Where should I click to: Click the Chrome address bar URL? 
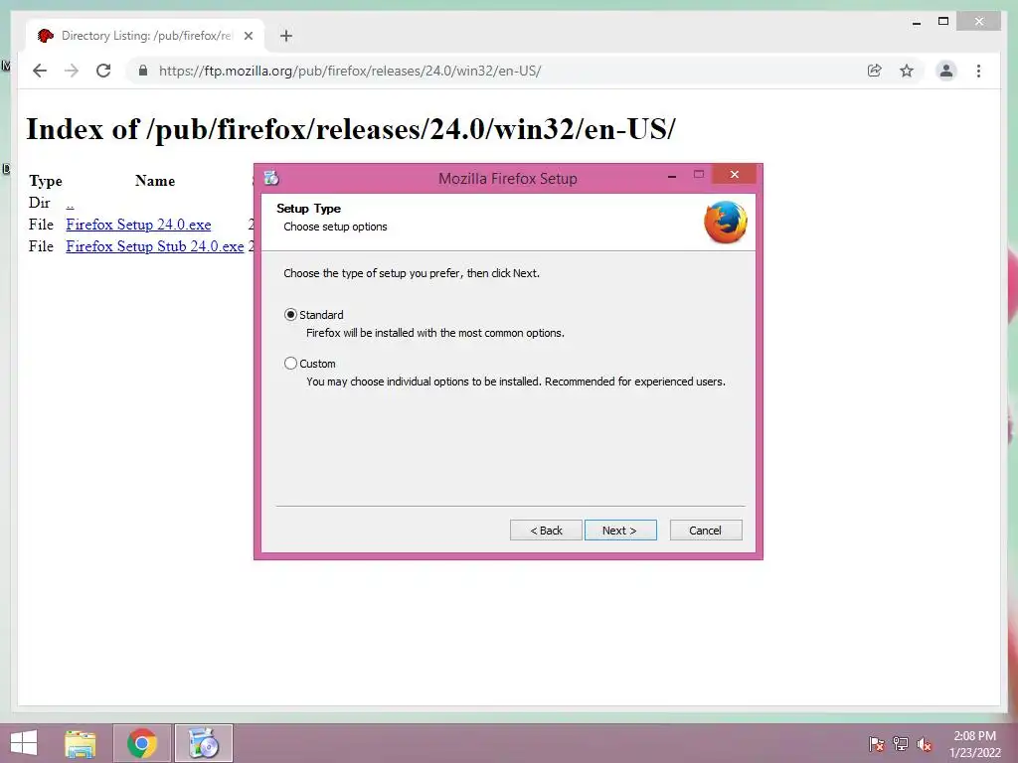click(x=350, y=71)
